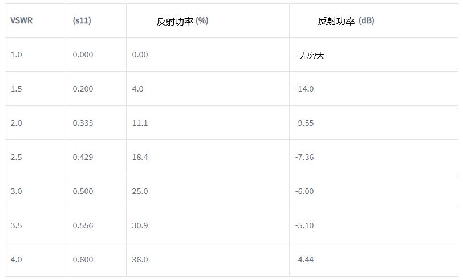Click the 30.9 reflected power cell
This screenshot has height=280, width=463.
pos(140,225)
